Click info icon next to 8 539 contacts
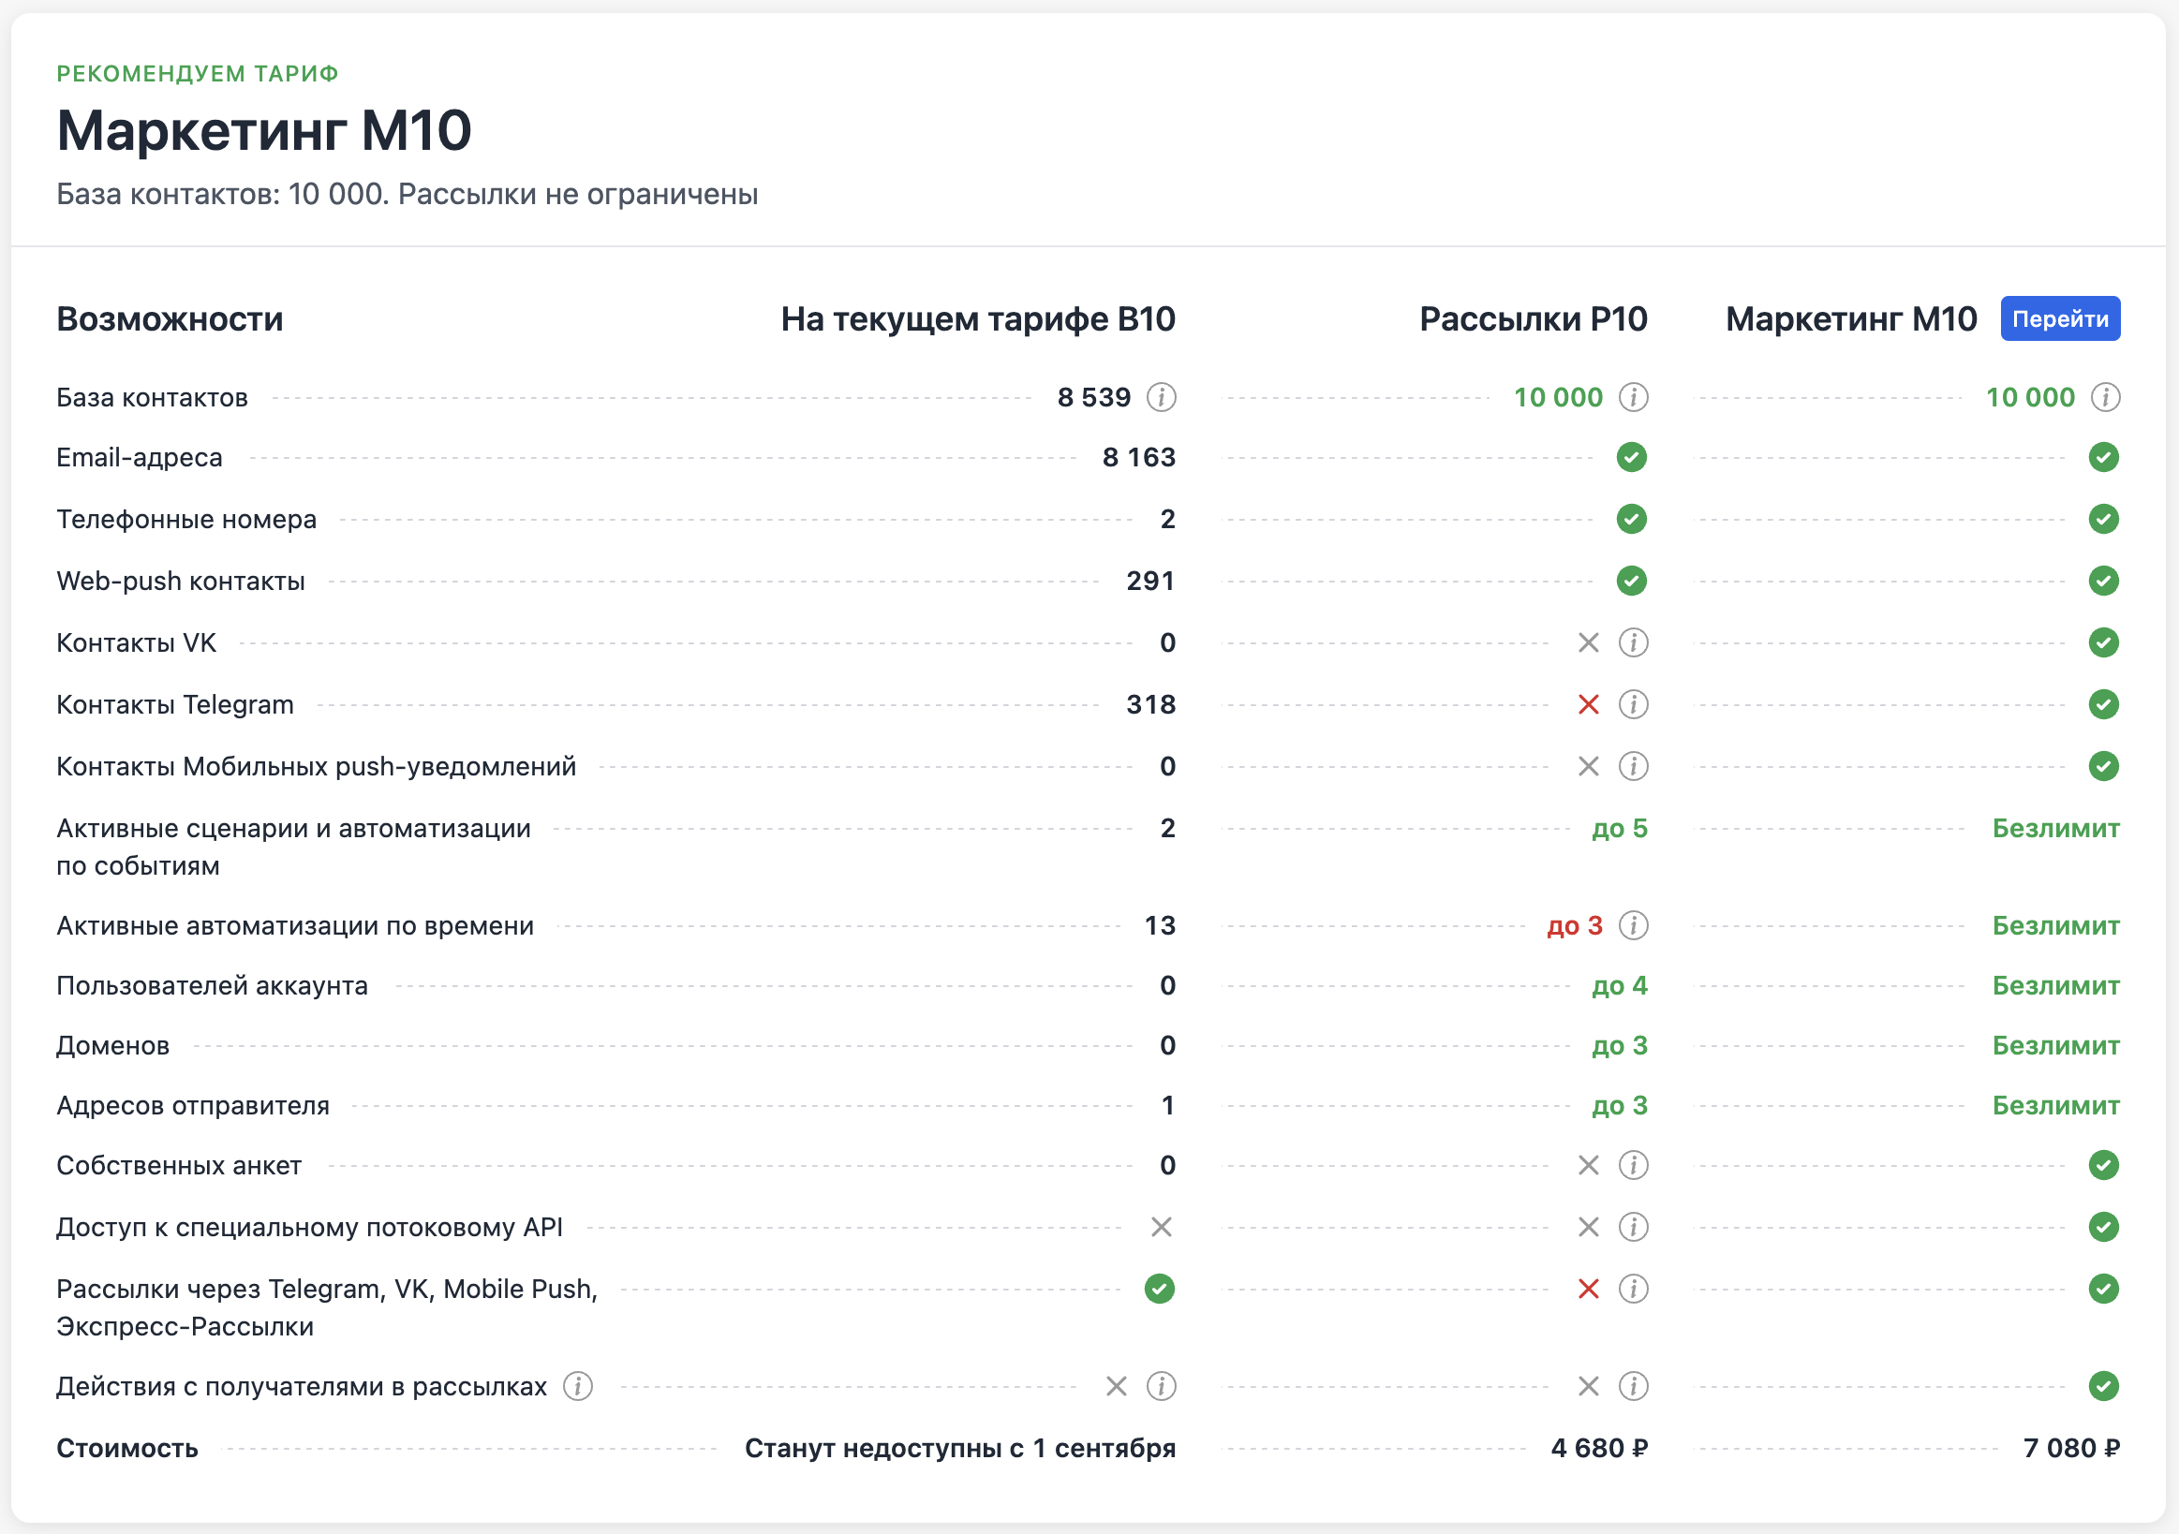This screenshot has height=1534, width=2179. point(1161,397)
